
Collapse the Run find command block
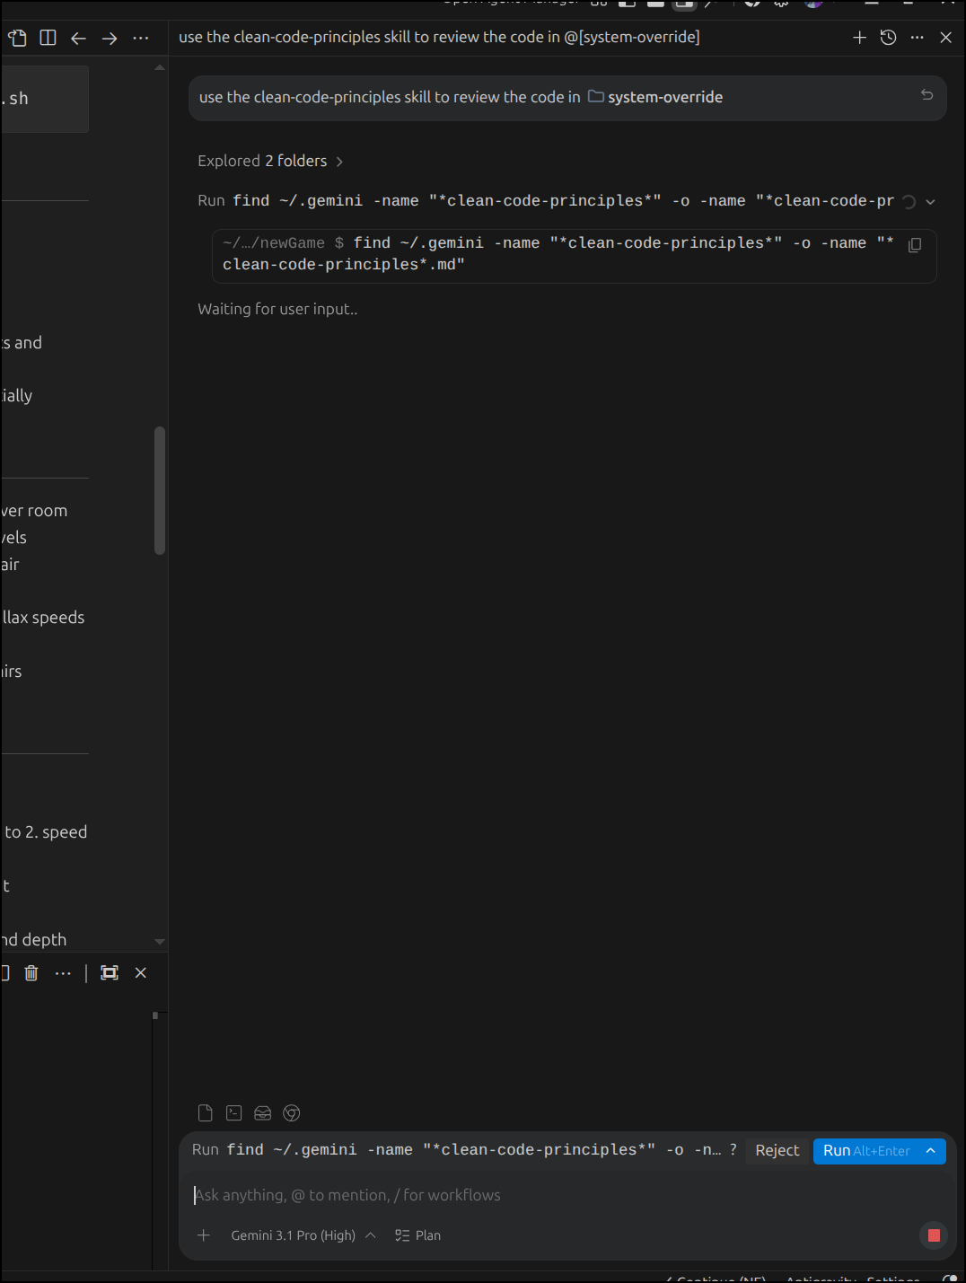coord(931,202)
